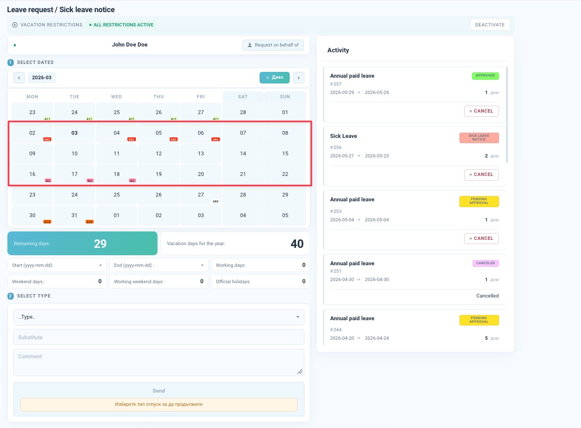This screenshot has height=428, width=581.
Task: Open the ..Type.. leave type dropdown
Action: click(x=159, y=317)
